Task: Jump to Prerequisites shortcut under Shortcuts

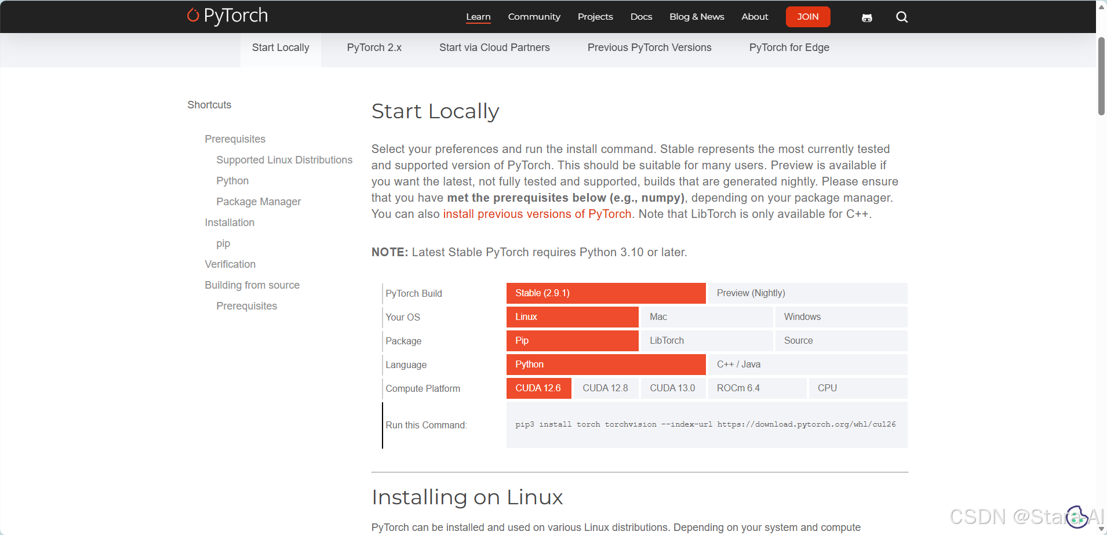Action: point(235,139)
